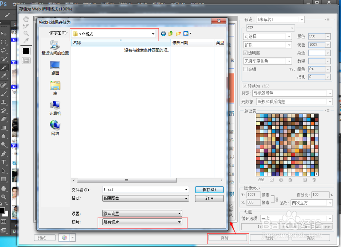The width and height of the screenshot is (341, 247).
Task: Click the 保存(S) save button
Action: pyautogui.click(x=209, y=190)
